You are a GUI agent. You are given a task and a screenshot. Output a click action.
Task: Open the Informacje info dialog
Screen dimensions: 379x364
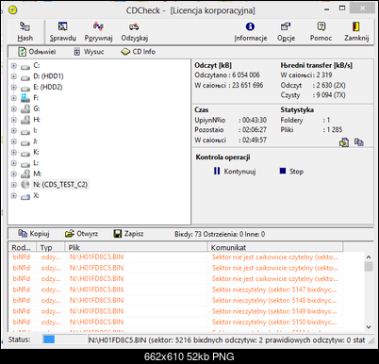251,31
